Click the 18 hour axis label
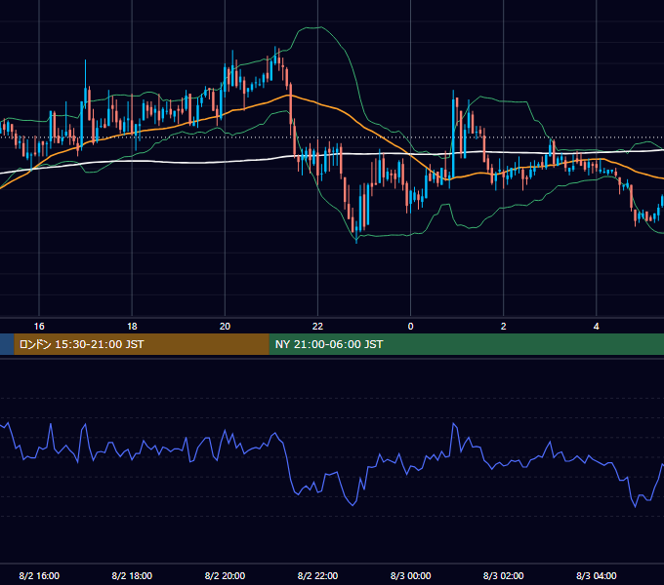This screenshot has height=585, width=664. 132,327
